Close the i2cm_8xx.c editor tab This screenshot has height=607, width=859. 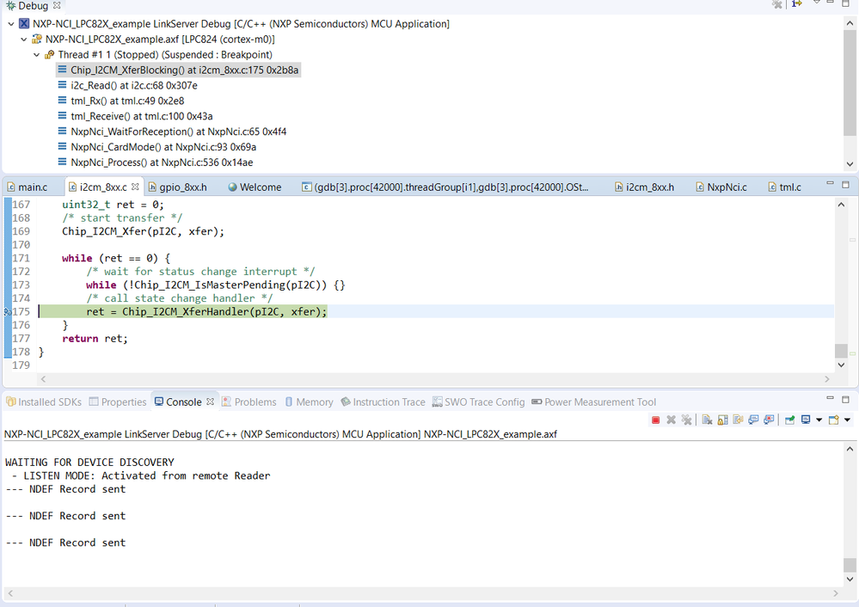pos(135,187)
